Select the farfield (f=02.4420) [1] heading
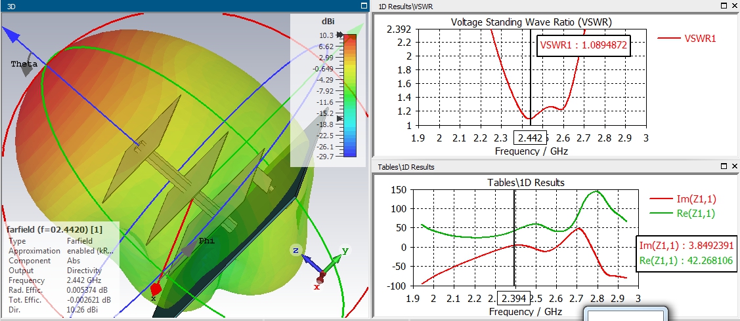This screenshot has width=740, height=321. [54, 230]
